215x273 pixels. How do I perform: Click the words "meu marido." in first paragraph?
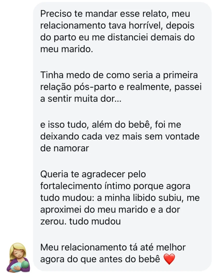coord(66,49)
